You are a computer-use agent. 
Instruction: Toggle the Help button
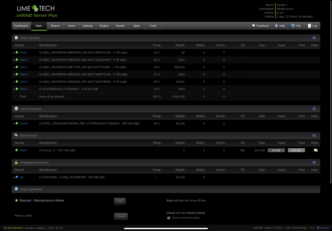coord(280,26)
